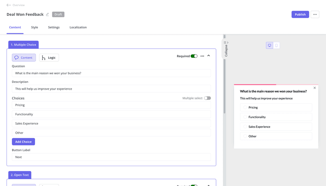326x186 pixels.
Task: Close the survey preview popup
Action: click(x=315, y=88)
